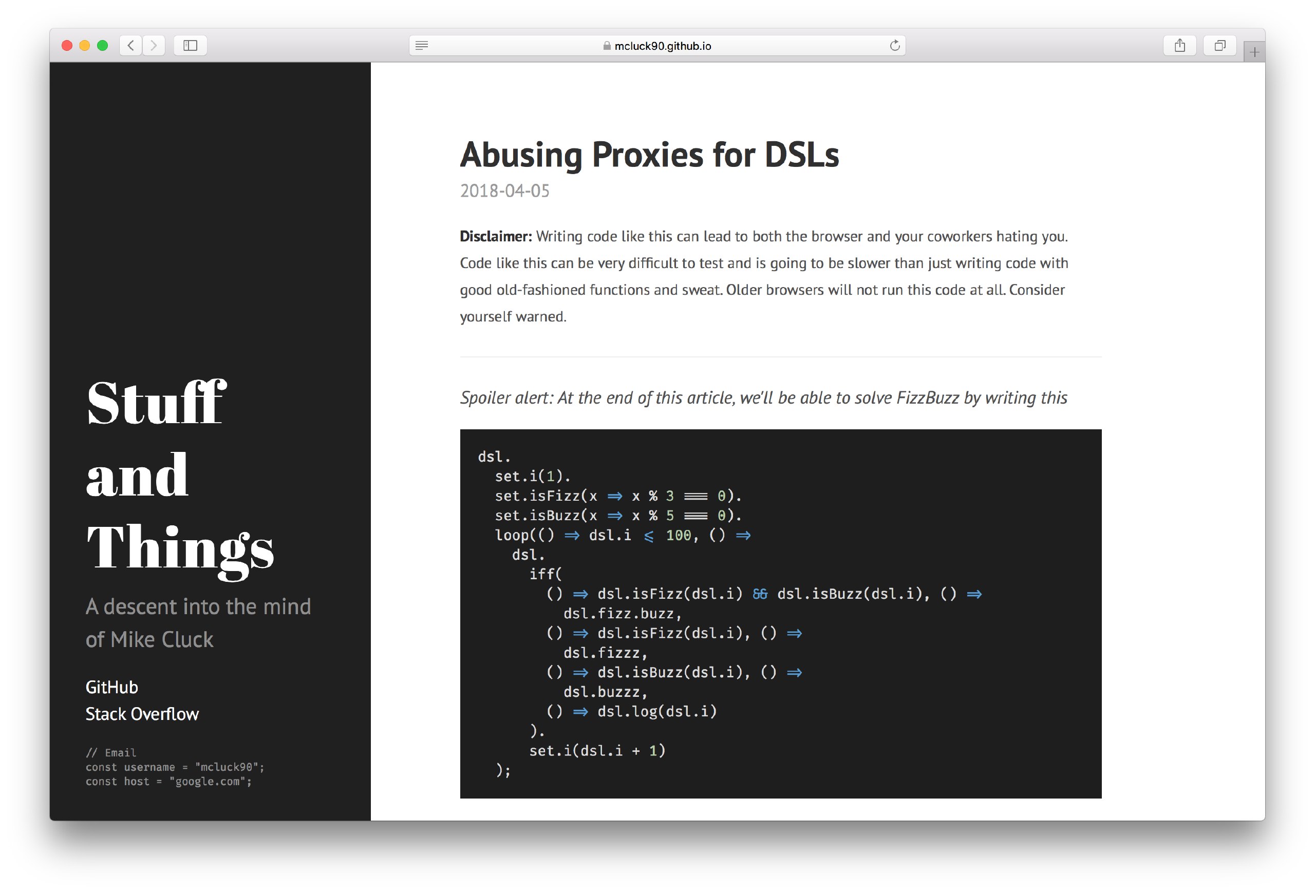Click the set.isFizz code line
Viewport: 1315px width, 892px height.
coord(618,496)
